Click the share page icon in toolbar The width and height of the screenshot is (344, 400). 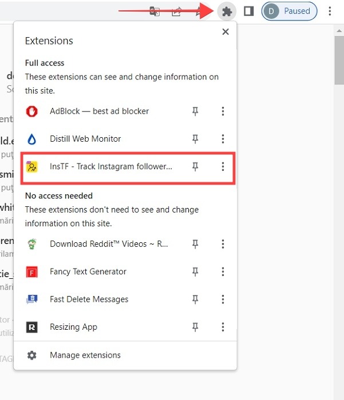click(x=177, y=11)
